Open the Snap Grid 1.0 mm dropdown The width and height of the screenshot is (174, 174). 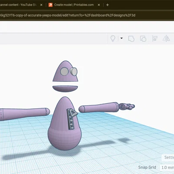pos(167,167)
